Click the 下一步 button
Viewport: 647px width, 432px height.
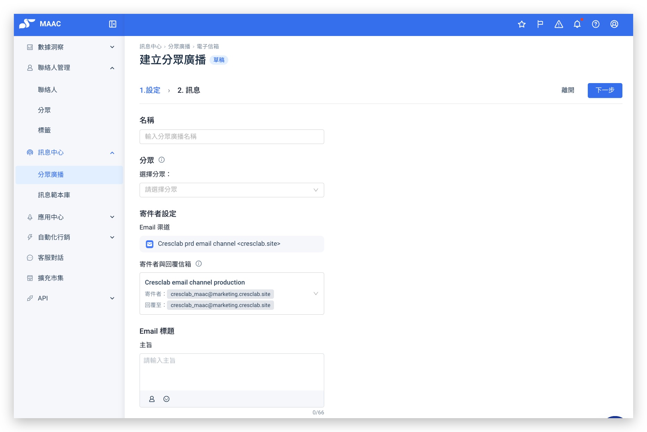[605, 90]
